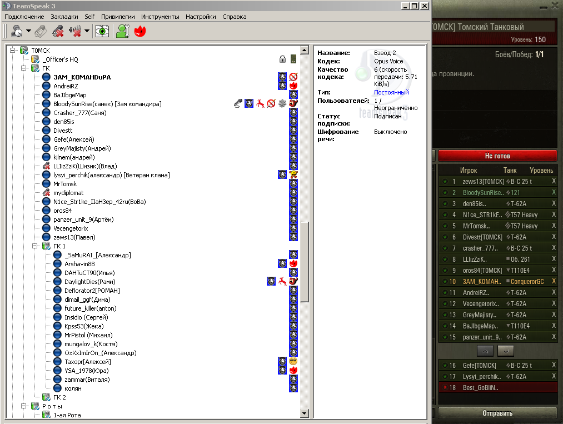
Task: Click the microphone icon on BloodySunRise row
Action: click(238, 103)
